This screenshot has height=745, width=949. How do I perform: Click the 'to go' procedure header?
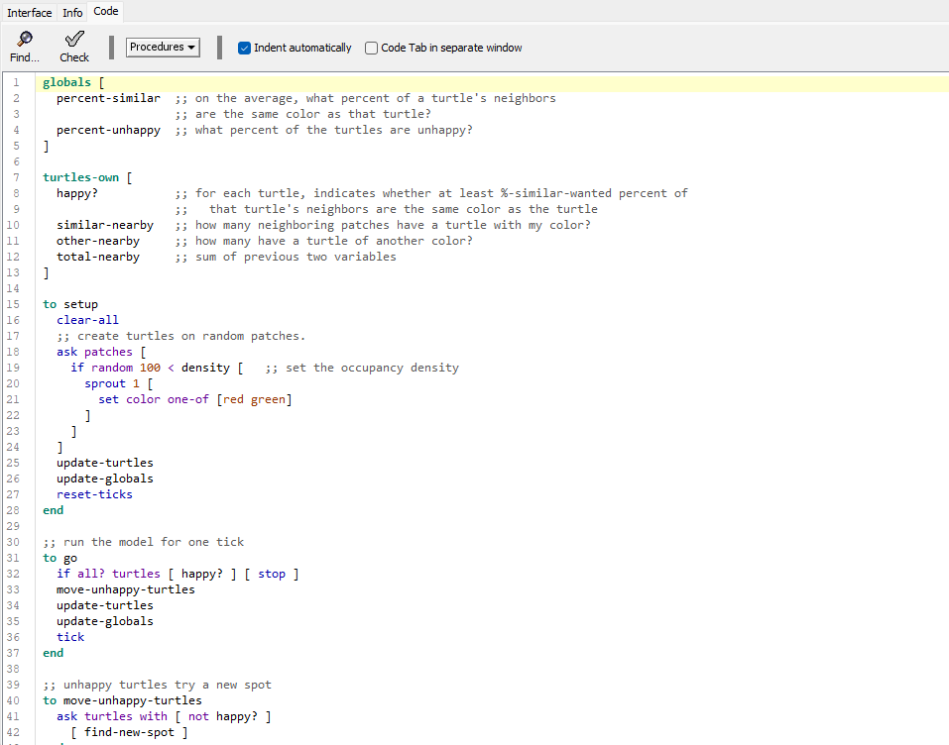click(x=59, y=558)
